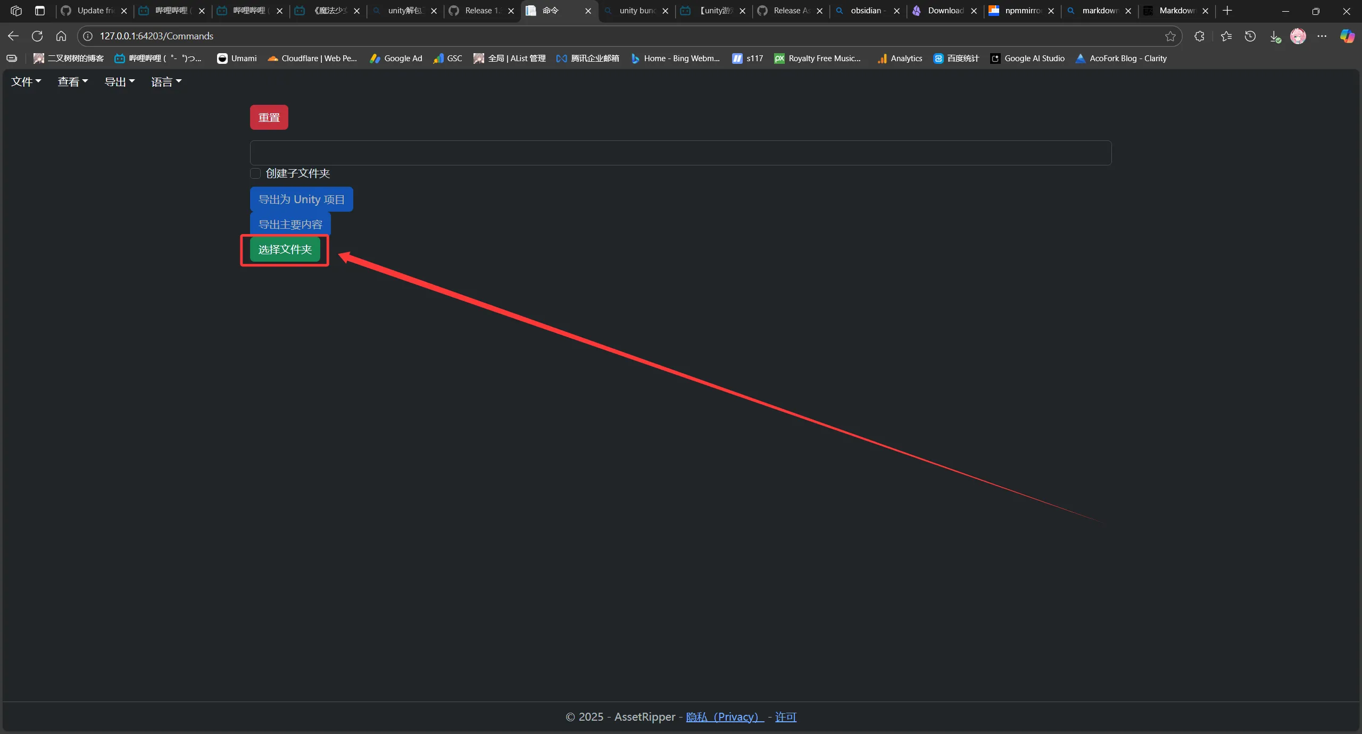Click the export path text field
The width and height of the screenshot is (1362, 734).
point(680,153)
